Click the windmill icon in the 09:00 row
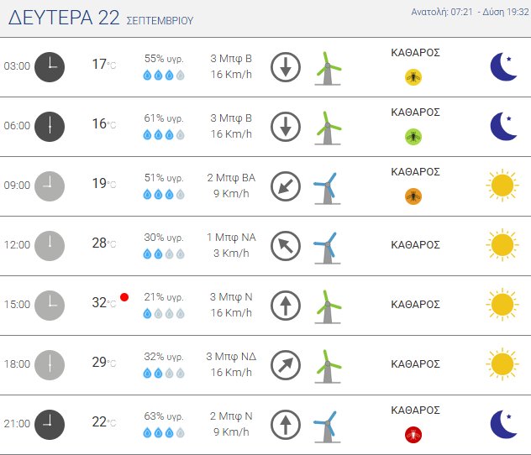This screenshot has height=455, width=531. point(325,187)
